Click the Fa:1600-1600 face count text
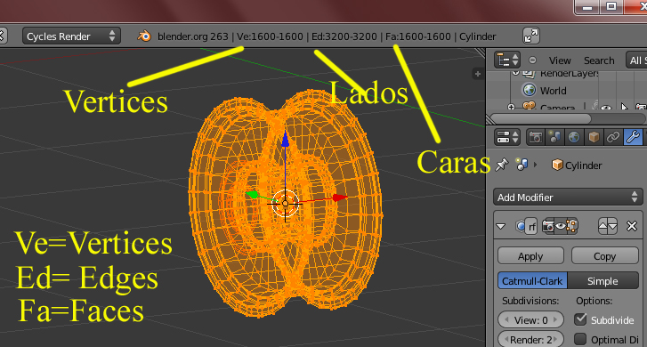 point(418,36)
